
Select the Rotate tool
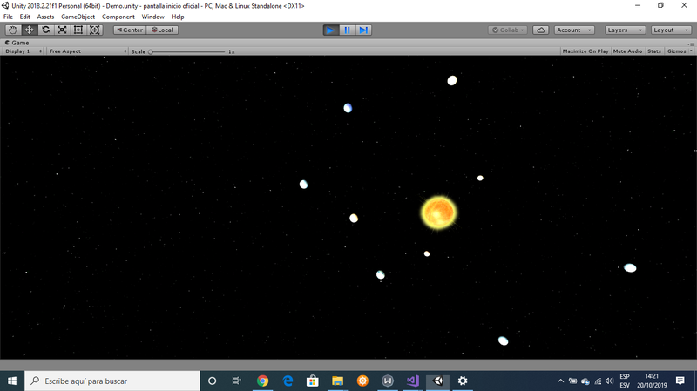(45, 30)
